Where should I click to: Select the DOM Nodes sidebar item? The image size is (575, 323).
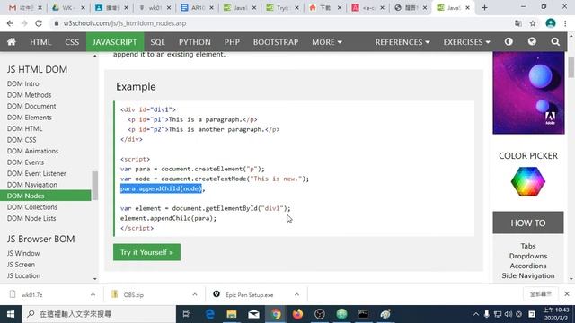tap(46, 196)
